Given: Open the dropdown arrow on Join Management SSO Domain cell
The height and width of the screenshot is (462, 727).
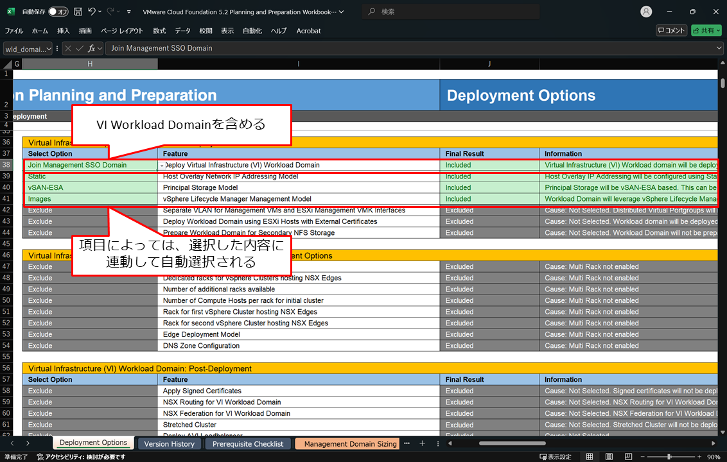Looking at the screenshot, I should (x=162, y=166).
